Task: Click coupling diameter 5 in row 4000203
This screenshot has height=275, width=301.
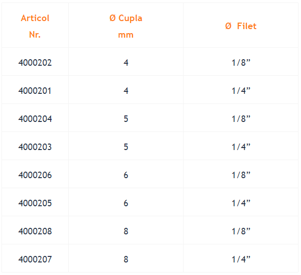Action: point(126,147)
